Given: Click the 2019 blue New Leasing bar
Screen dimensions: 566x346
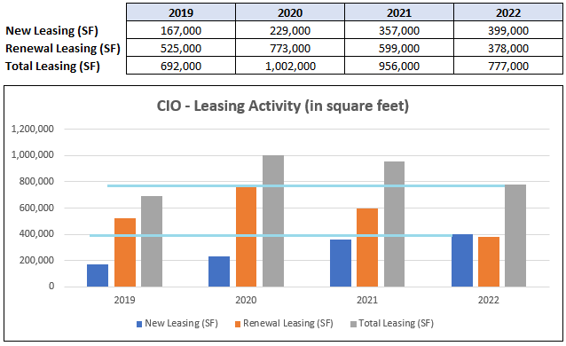Looking at the screenshot, I should [x=98, y=276].
